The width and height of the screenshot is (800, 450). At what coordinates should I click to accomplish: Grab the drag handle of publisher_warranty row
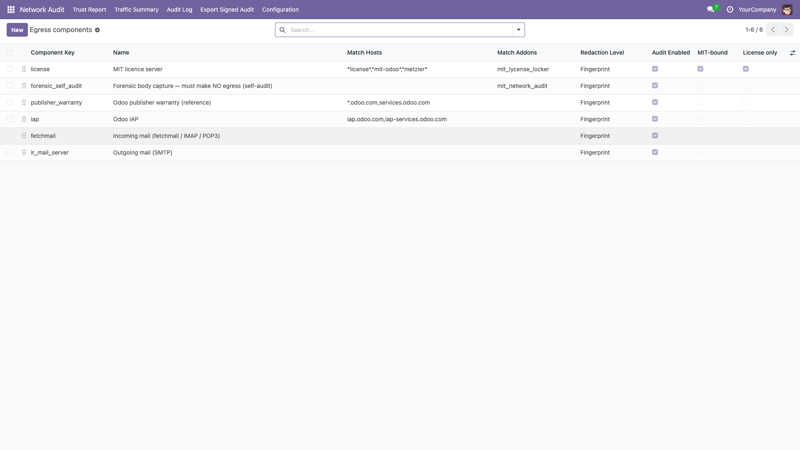(x=24, y=102)
